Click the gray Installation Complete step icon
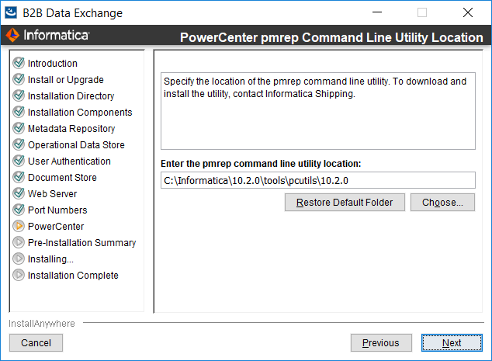The image size is (492, 361). point(19,275)
